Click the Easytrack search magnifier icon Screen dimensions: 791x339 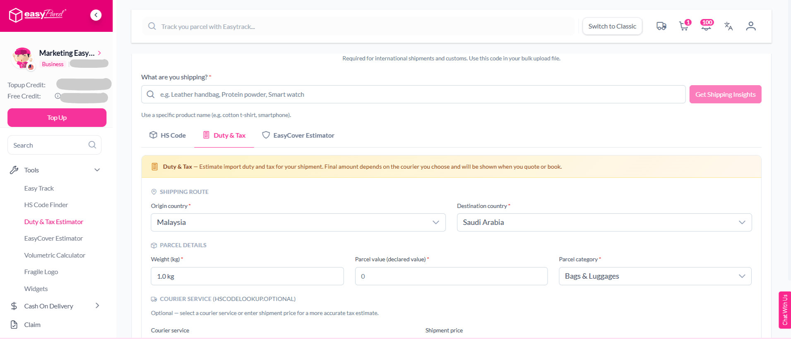(x=152, y=26)
